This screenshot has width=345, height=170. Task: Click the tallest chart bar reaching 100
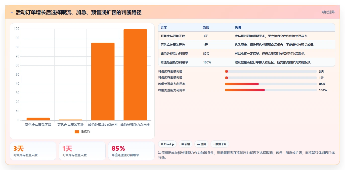[x=135, y=75]
